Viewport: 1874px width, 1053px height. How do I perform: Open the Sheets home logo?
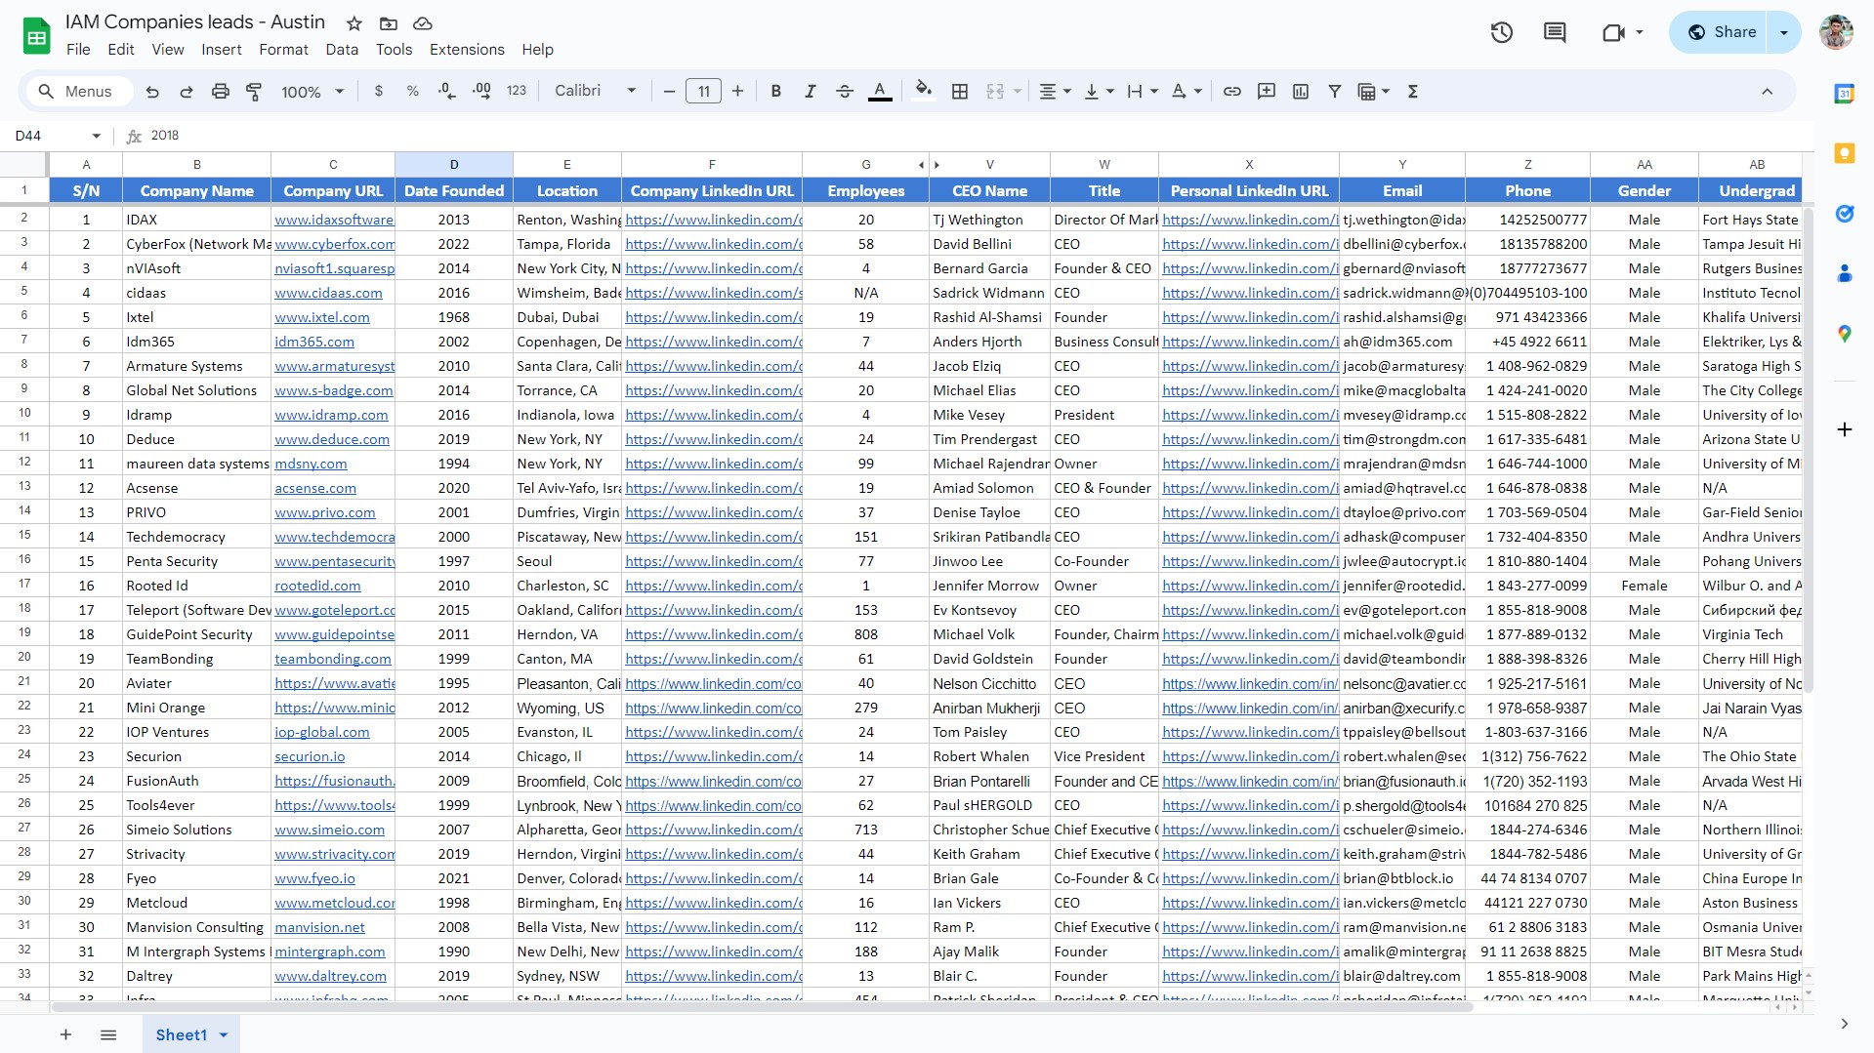[x=37, y=37]
